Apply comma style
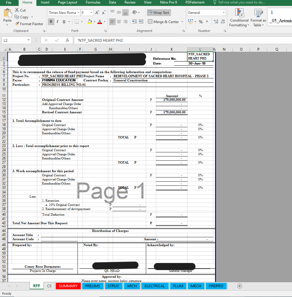The image size is (292, 297). [x=207, y=22]
